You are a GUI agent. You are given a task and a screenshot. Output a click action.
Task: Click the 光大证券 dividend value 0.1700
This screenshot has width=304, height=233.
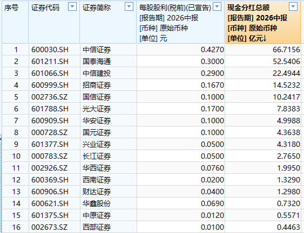point(212,109)
